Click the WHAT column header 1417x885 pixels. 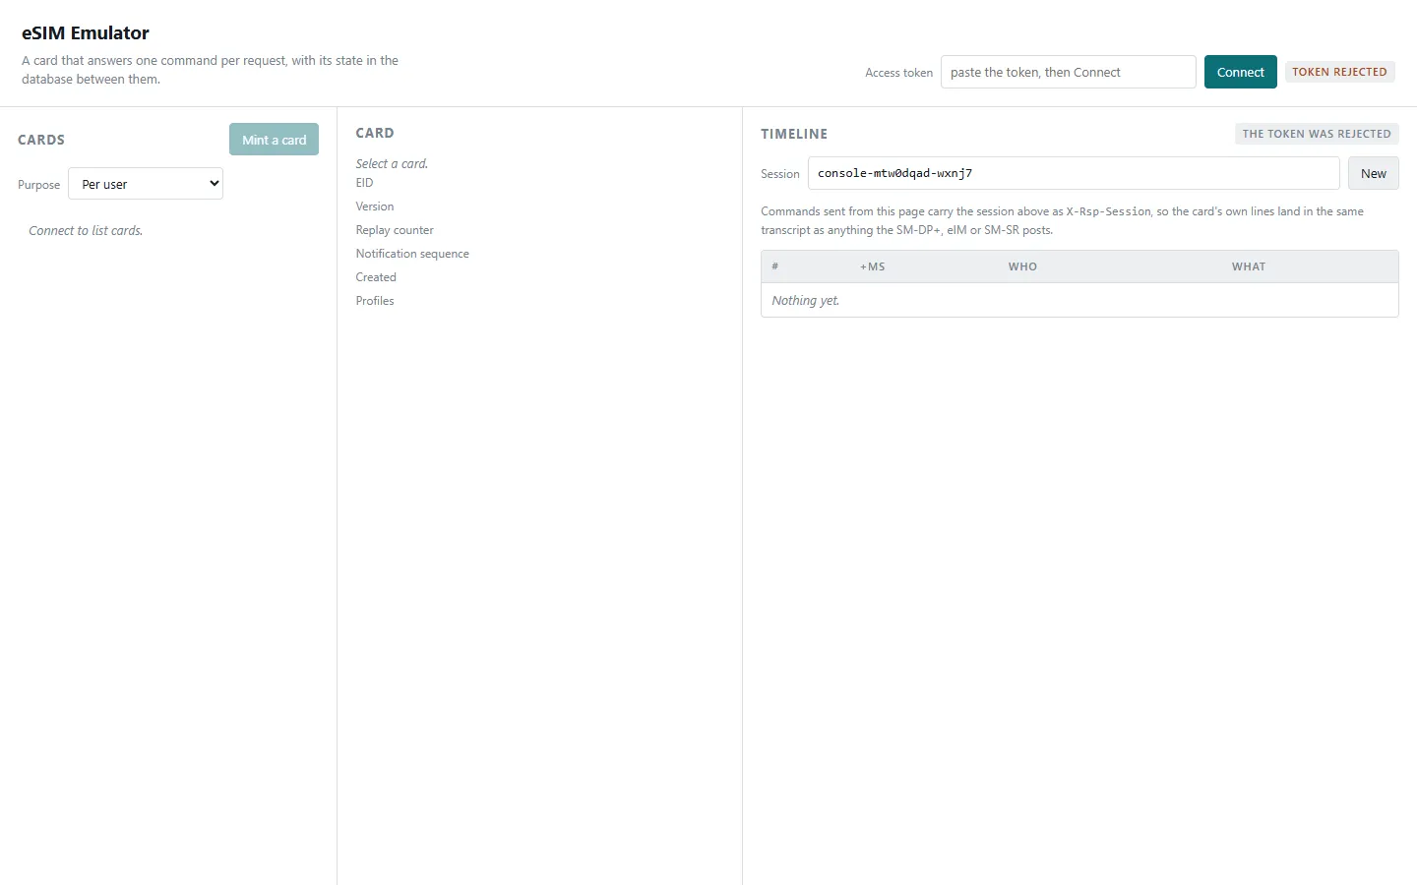(x=1249, y=266)
